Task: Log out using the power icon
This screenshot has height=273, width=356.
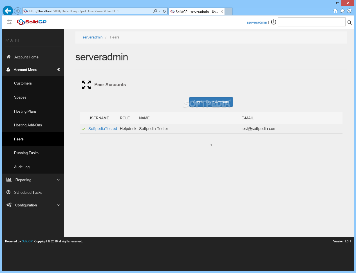Action: tap(274, 22)
